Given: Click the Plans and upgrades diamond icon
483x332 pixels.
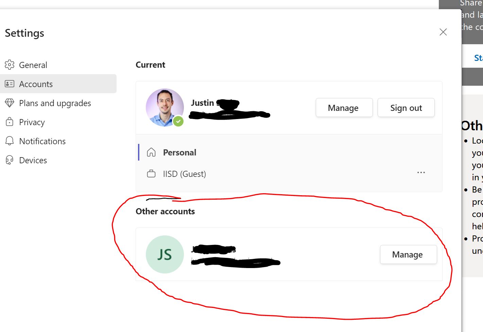Looking at the screenshot, I should (x=10, y=103).
